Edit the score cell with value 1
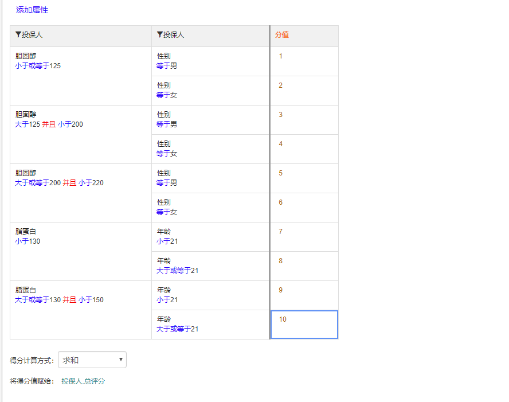The image size is (509, 402). pos(304,61)
